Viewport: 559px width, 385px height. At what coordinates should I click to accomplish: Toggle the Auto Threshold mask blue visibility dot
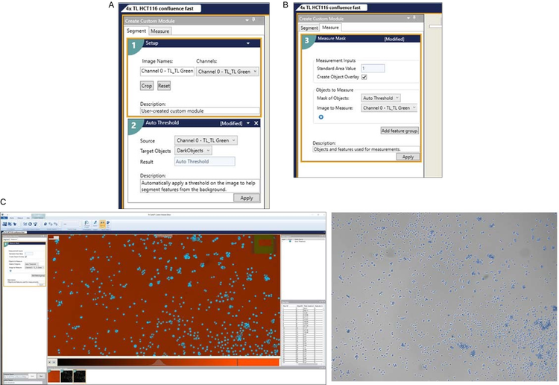coord(290,242)
